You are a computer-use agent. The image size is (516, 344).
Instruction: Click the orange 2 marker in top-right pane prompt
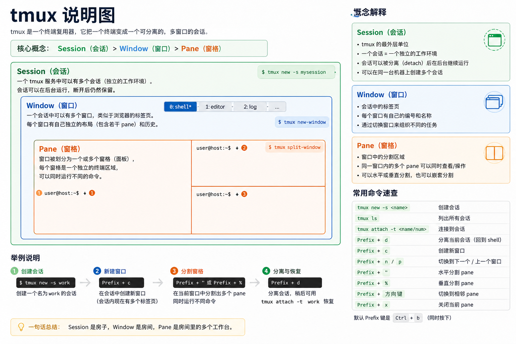tap(244, 148)
